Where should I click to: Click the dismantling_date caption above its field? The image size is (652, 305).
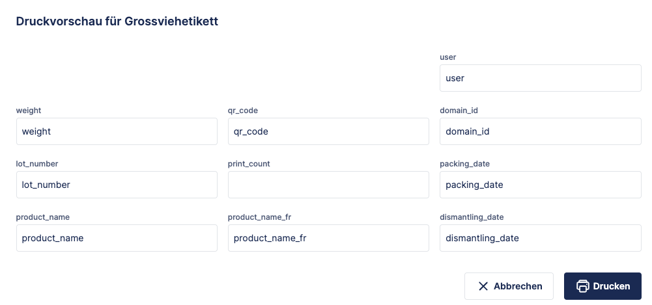pyautogui.click(x=472, y=217)
